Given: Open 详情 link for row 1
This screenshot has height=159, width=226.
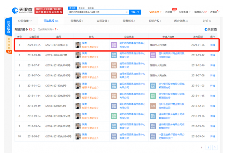Looking at the screenshot, I should point(213,45).
